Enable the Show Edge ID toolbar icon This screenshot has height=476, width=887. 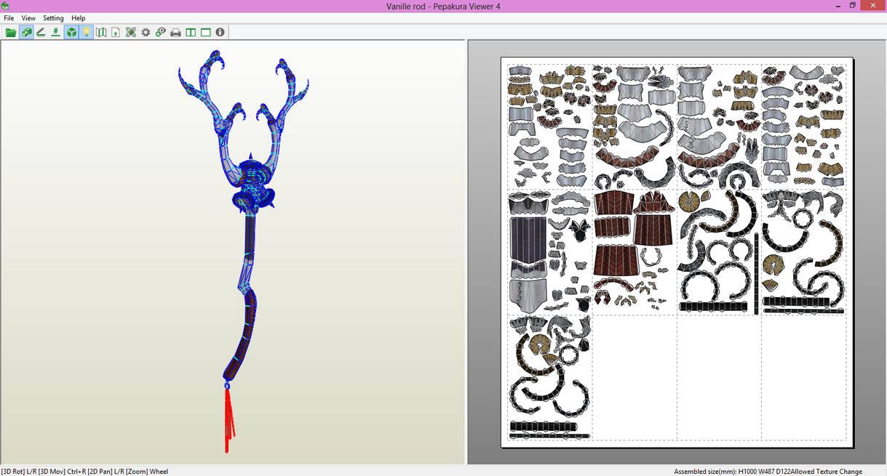point(56,32)
